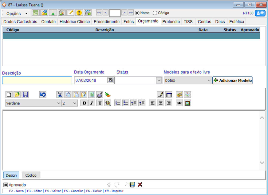This screenshot has height=195, width=268.
Task: Insert a hyperlink with the chain icon
Action: 179,103
